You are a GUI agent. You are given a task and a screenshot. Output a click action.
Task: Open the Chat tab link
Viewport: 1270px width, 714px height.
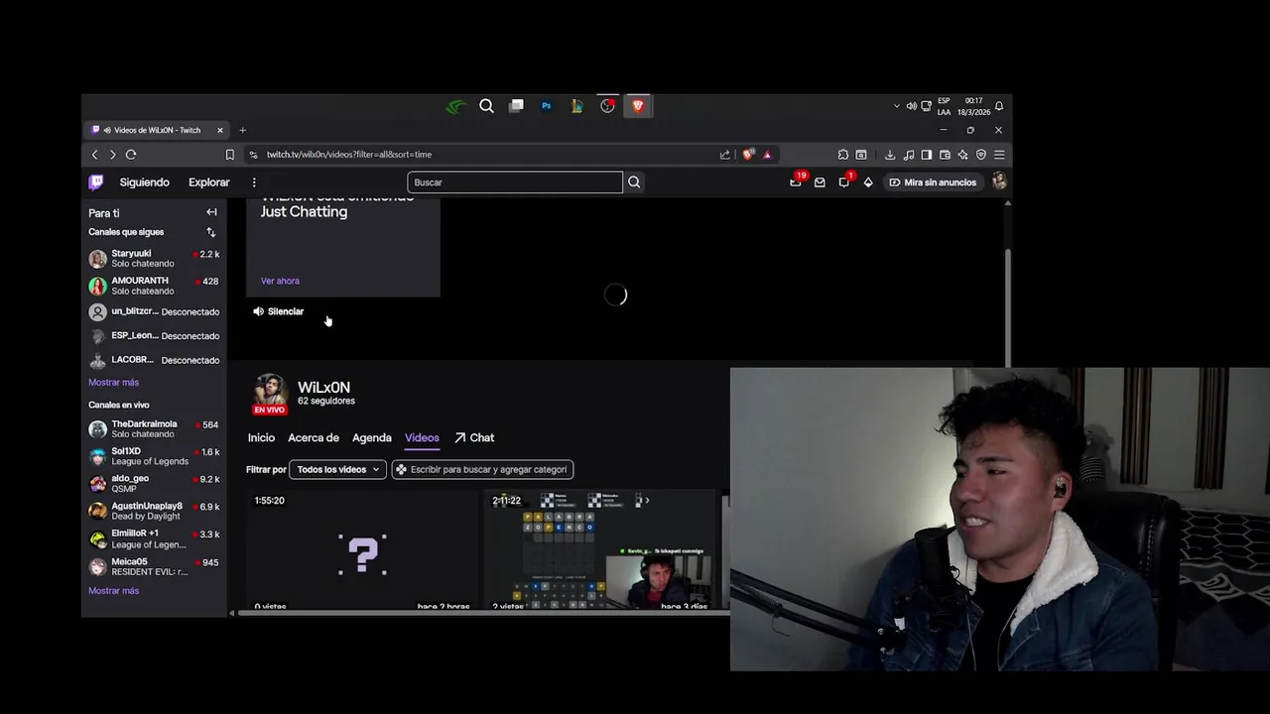point(474,437)
